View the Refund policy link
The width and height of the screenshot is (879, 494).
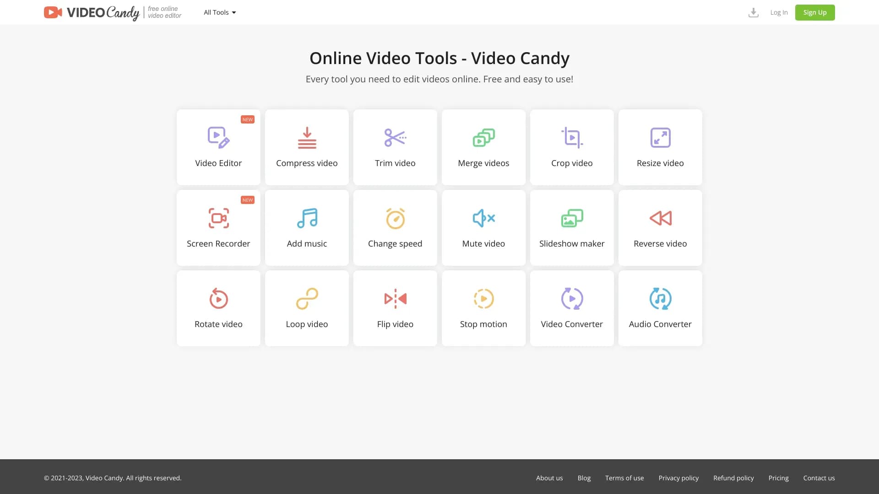pos(733,478)
